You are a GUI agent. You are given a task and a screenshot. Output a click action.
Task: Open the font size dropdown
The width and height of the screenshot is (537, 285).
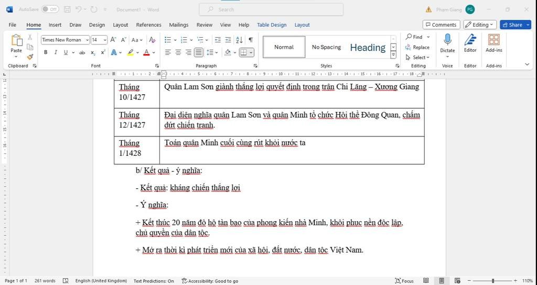pyautogui.click(x=105, y=40)
